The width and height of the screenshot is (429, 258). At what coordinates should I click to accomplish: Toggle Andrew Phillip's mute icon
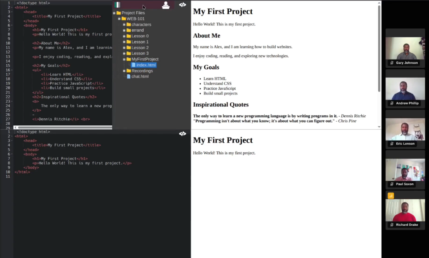coord(391,103)
